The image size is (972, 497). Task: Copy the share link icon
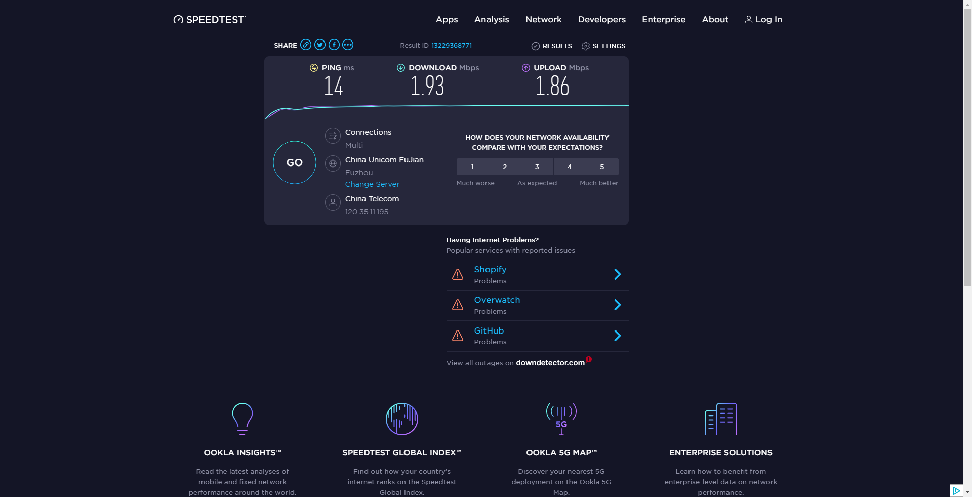tap(306, 45)
